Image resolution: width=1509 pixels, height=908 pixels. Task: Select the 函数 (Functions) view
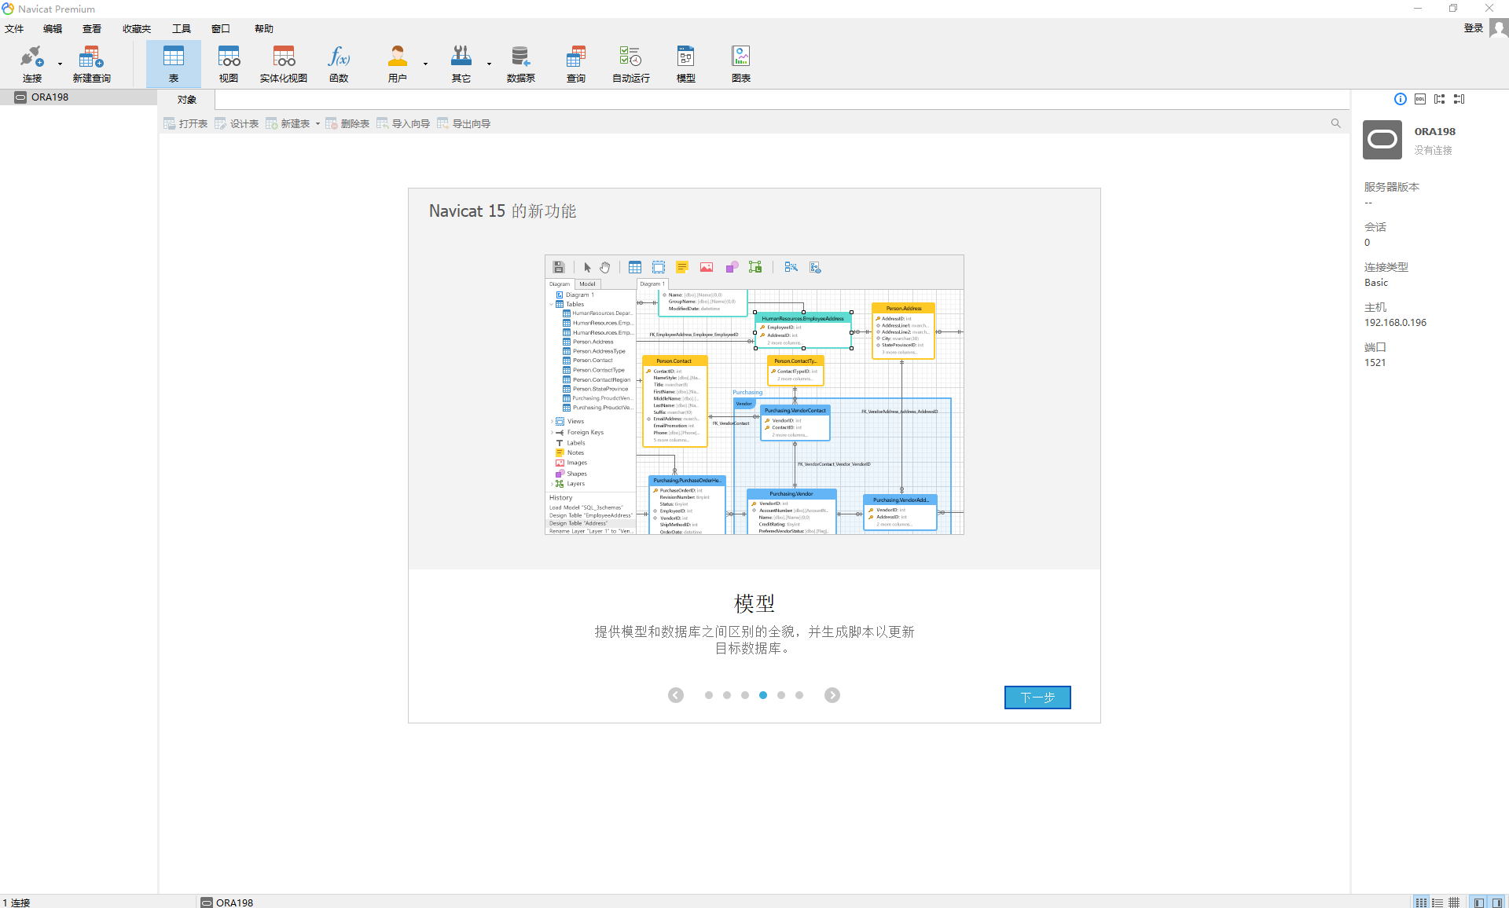click(x=339, y=63)
